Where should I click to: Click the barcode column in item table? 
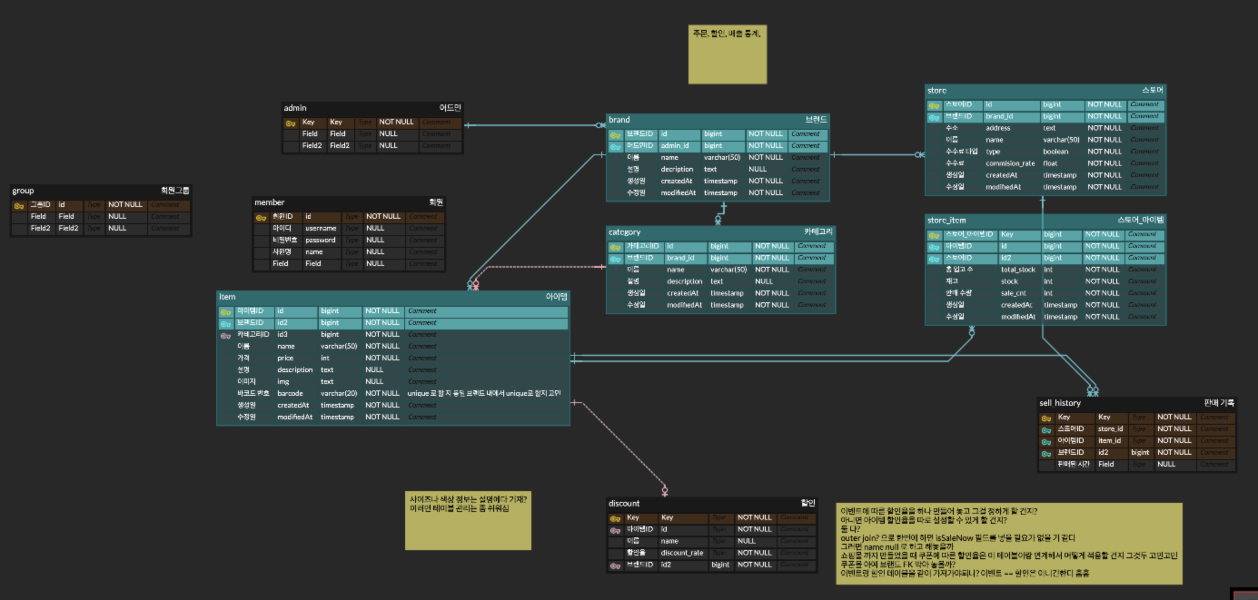pos(290,393)
